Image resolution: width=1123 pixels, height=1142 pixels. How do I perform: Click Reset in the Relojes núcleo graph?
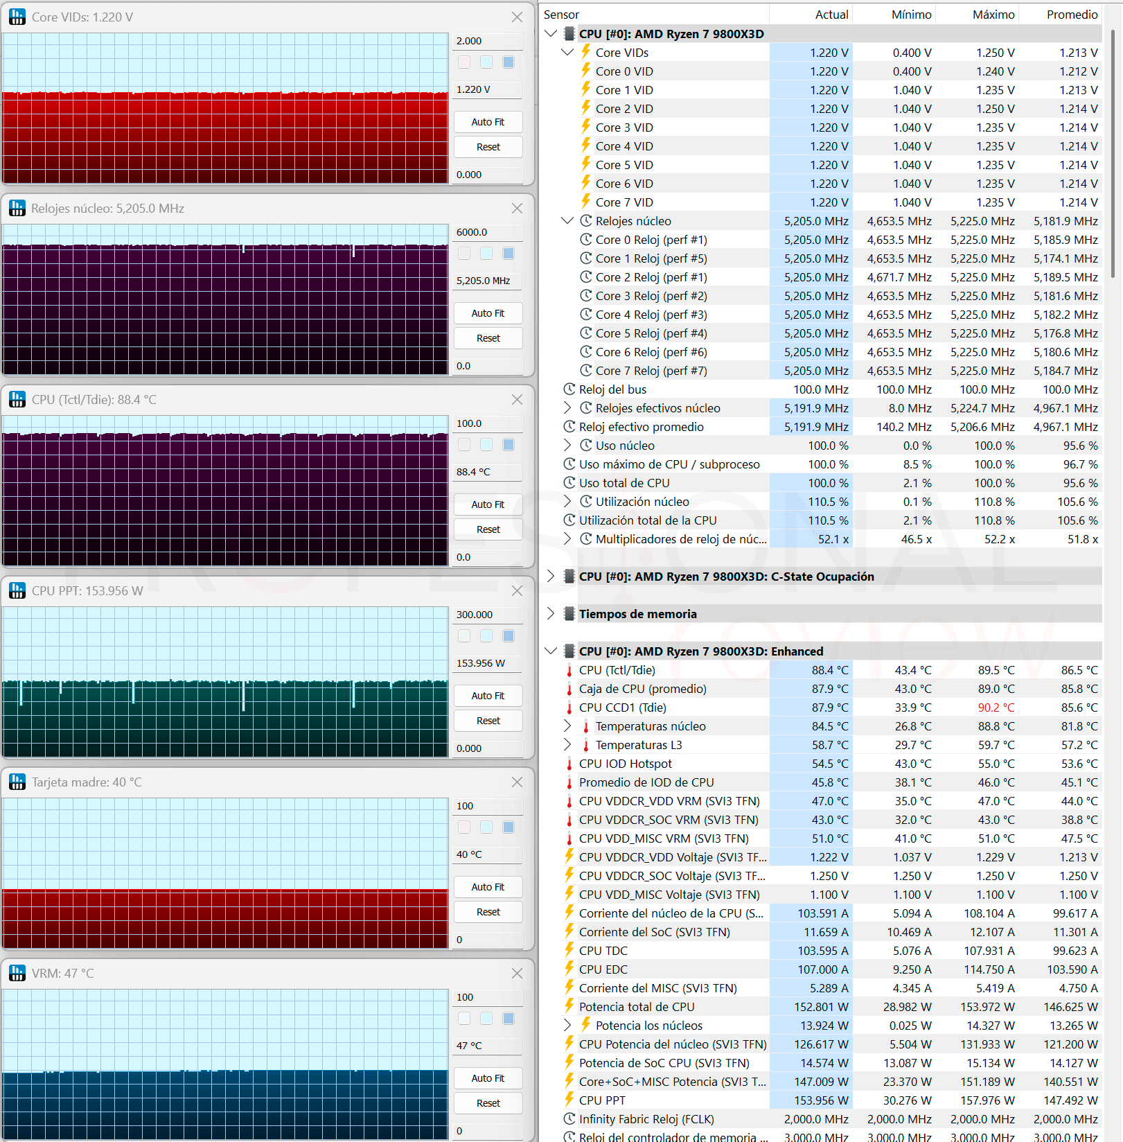[x=488, y=338]
